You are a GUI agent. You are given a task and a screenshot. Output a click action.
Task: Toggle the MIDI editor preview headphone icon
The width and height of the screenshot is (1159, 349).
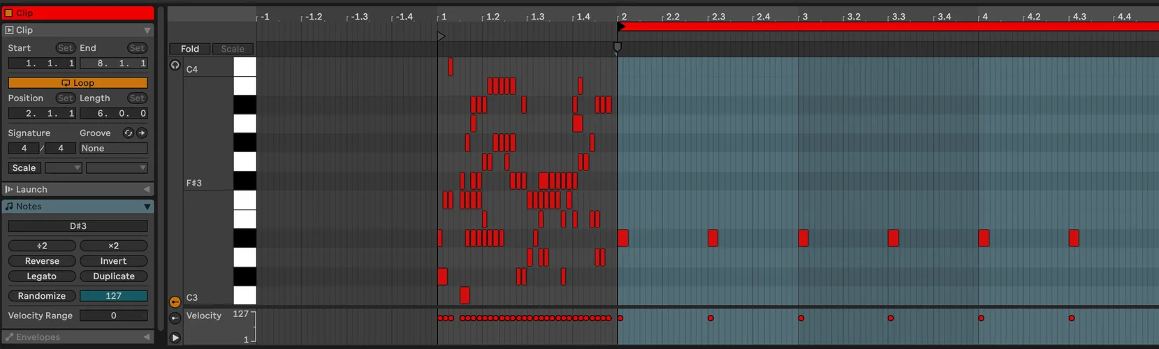[175, 65]
